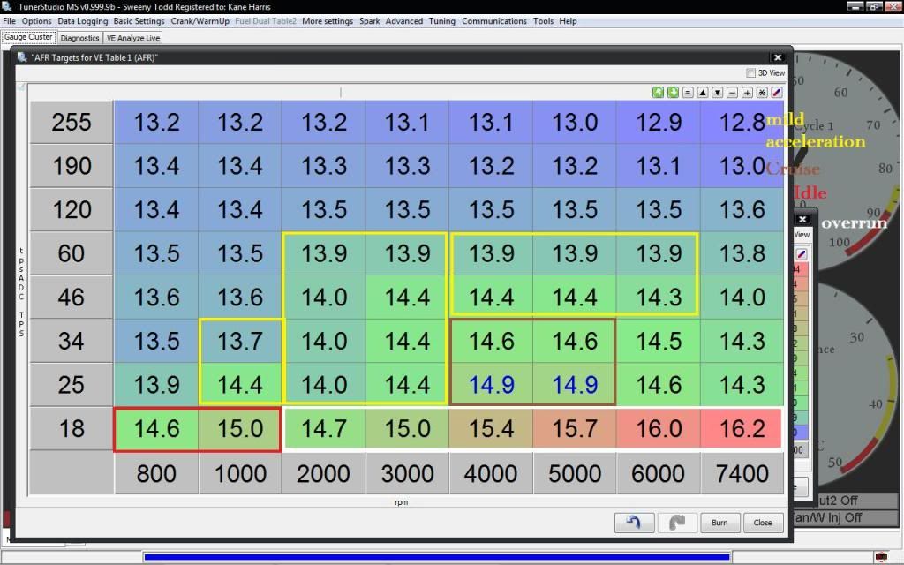Enable the 3D View checkbox

click(x=751, y=73)
